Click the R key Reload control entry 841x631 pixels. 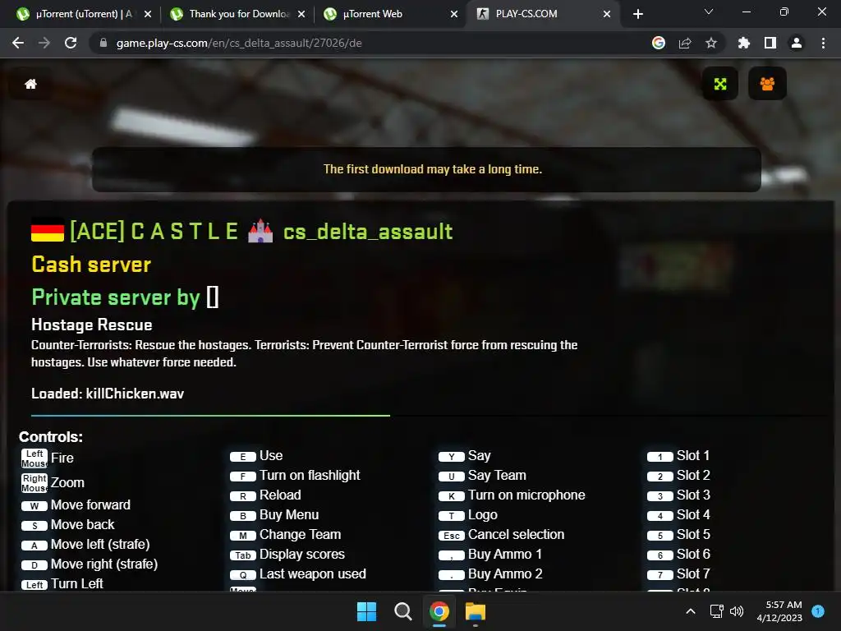click(x=265, y=495)
